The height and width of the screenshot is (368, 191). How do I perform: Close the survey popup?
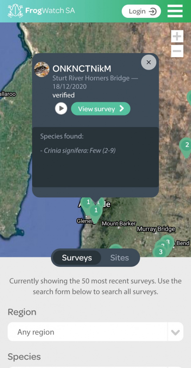pyautogui.click(x=149, y=62)
